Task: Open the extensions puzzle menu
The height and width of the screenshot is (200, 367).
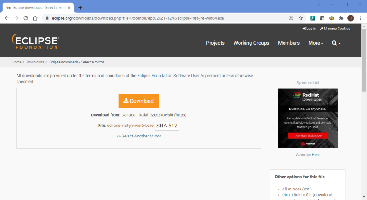Action: point(341,18)
